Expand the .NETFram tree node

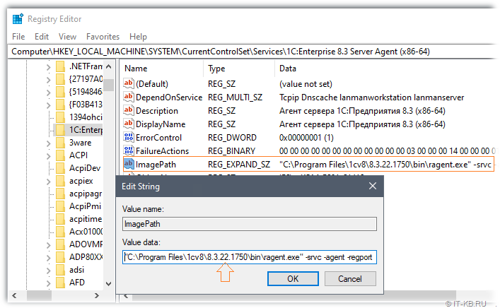(48, 67)
